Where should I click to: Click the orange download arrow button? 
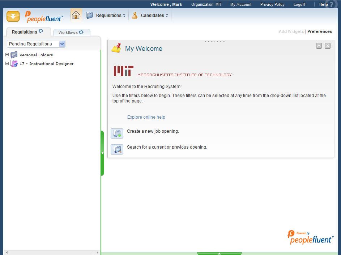coord(13,16)
